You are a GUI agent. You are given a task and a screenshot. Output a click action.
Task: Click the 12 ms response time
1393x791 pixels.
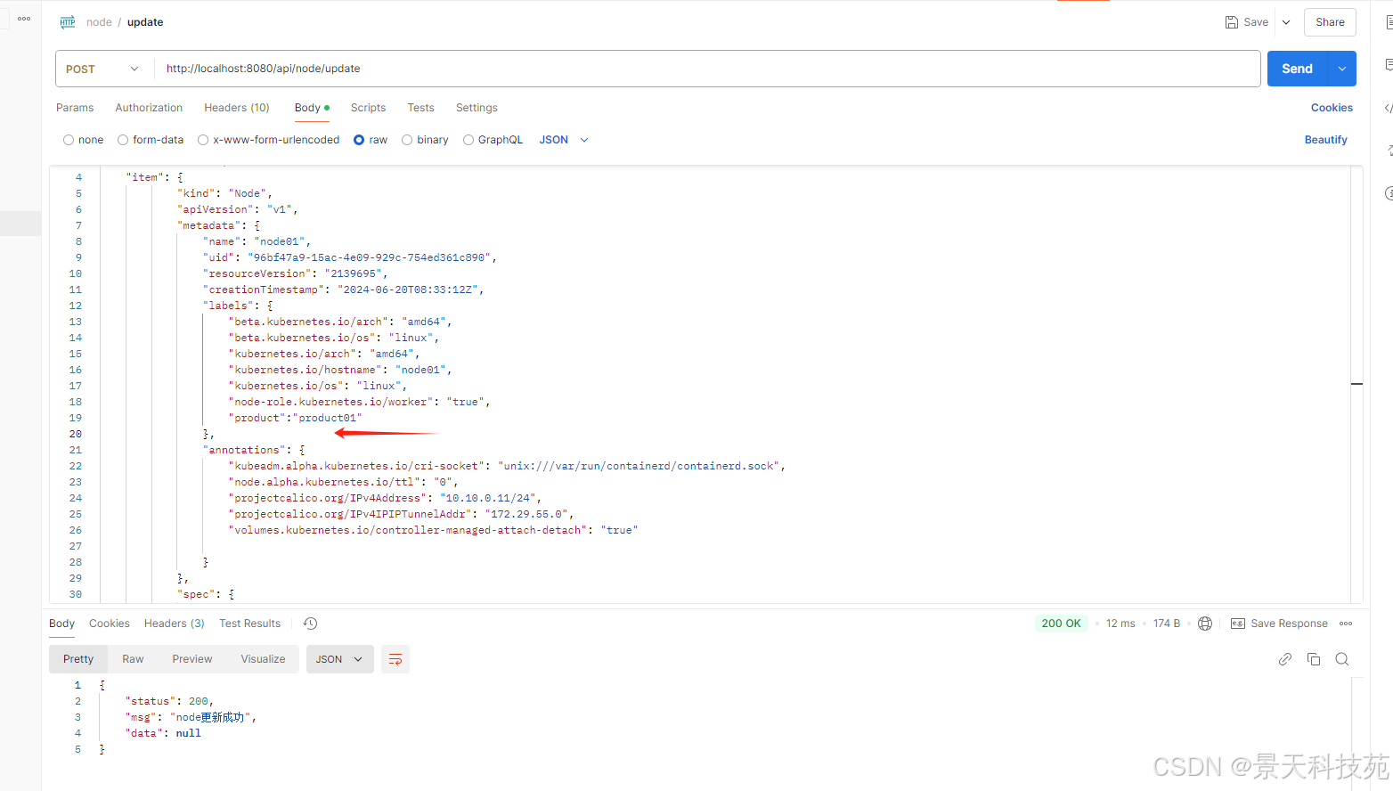pos(1120,624)
